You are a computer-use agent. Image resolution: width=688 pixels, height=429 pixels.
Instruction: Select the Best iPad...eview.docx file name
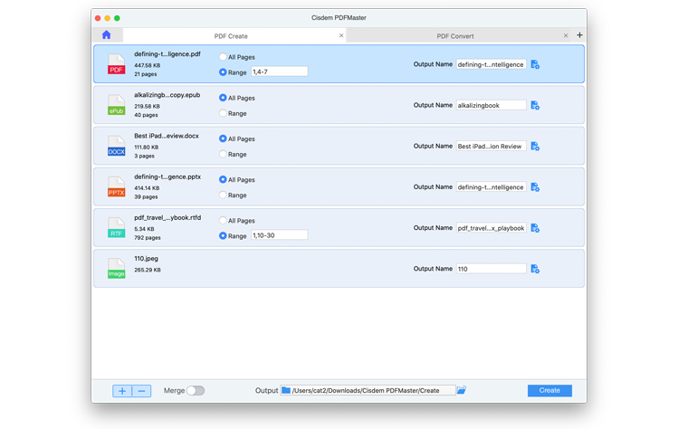click(167, 136)
